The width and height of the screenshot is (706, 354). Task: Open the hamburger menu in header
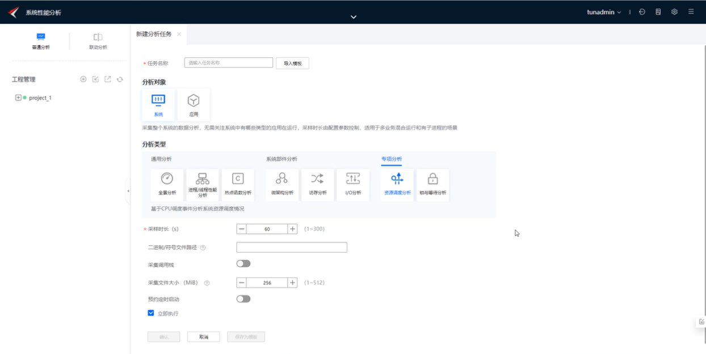[691, 12]
